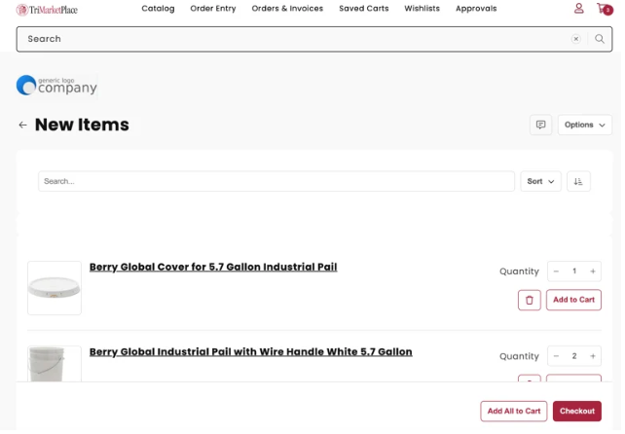
Task: Click Add All to Cart button
Action: [x=514, y=412]
